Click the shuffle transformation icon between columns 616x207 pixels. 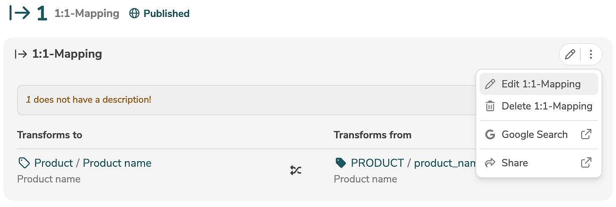[296, 171]
